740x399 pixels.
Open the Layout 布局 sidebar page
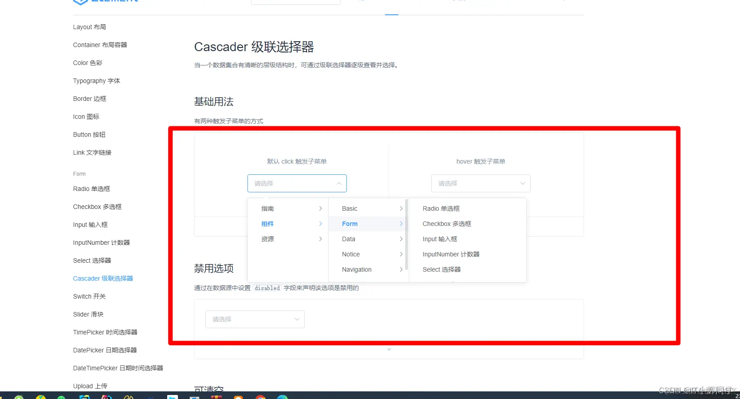pos(90,27)
